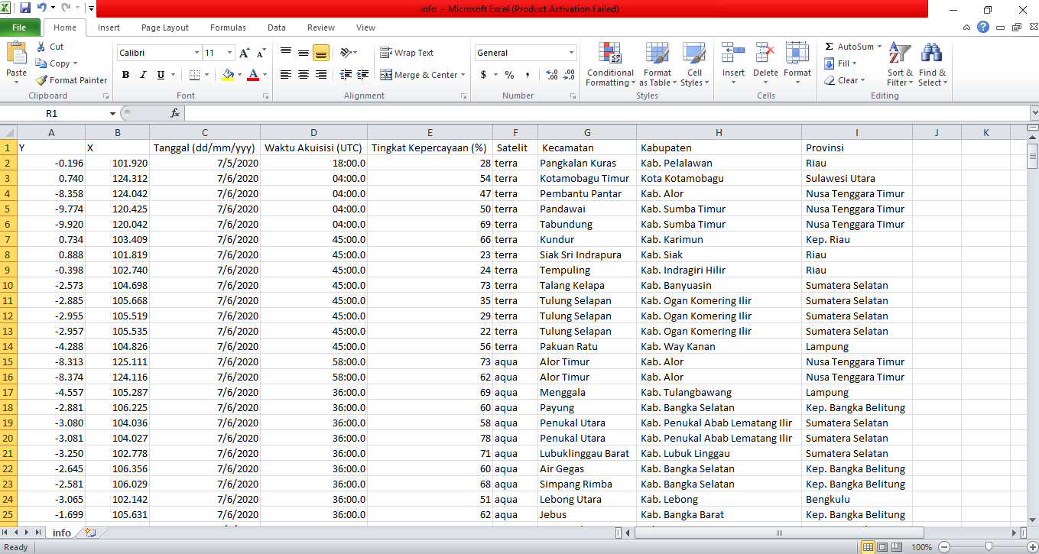The image size is (1039, 554).
Task: Decrease font size with Shrink Font
Action: click(261, 53)
